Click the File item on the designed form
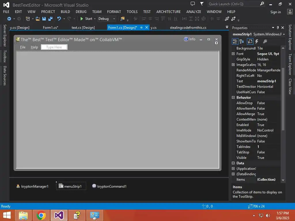The height and width of the screenshot is (221, 295). pyautogui.click(x=23, y=47)
